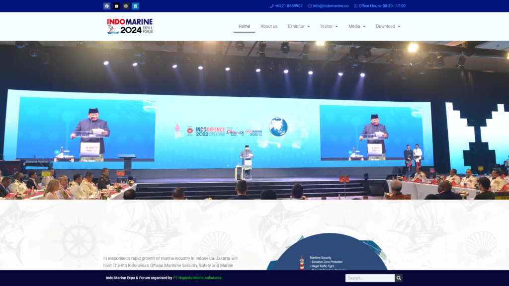Expand the Download dropdown menu
509x286 pixels.
tap(388, 26)
